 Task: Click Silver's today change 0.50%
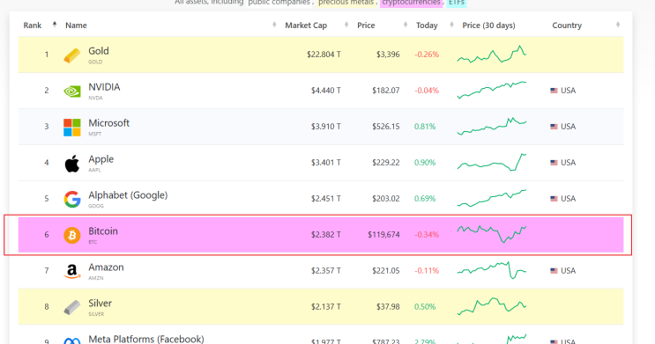[x=425, y=307]
